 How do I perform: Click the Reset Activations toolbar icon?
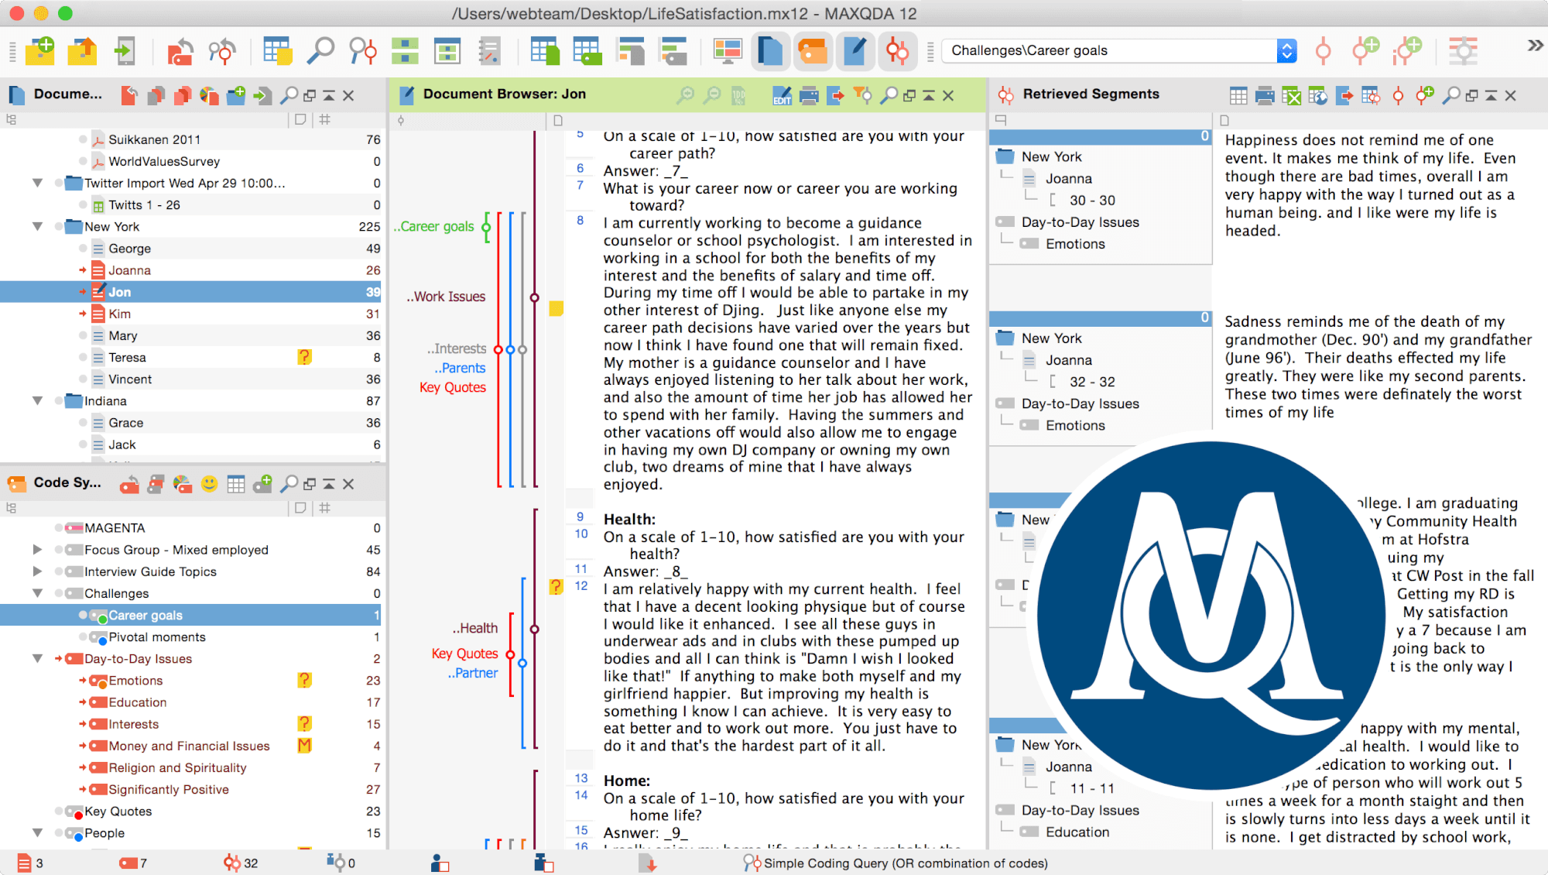point(180,51)
